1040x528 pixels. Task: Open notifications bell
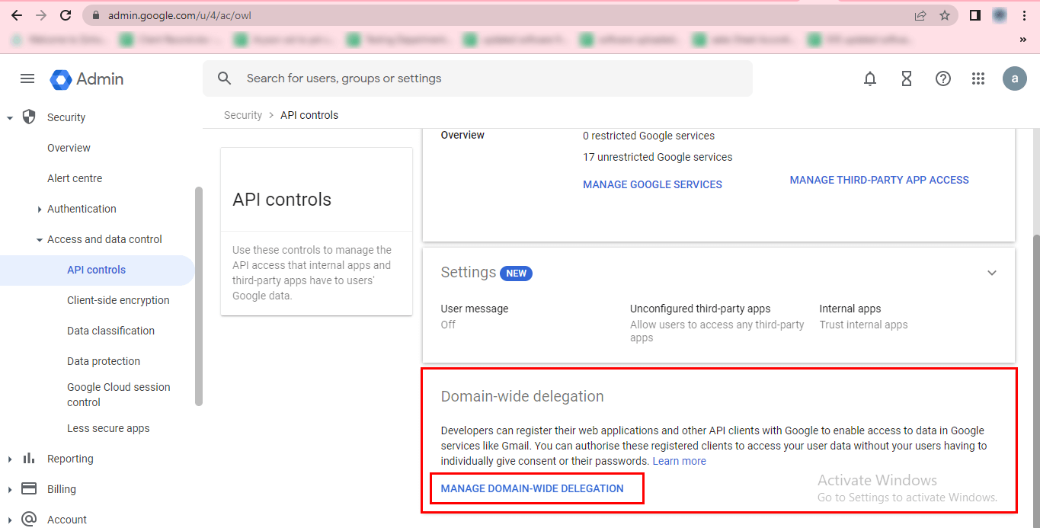click(870, 78)
